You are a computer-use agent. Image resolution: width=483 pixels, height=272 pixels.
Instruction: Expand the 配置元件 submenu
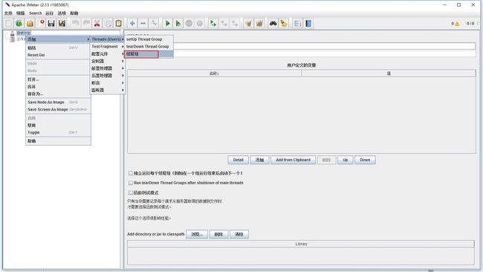click(107, 54)
